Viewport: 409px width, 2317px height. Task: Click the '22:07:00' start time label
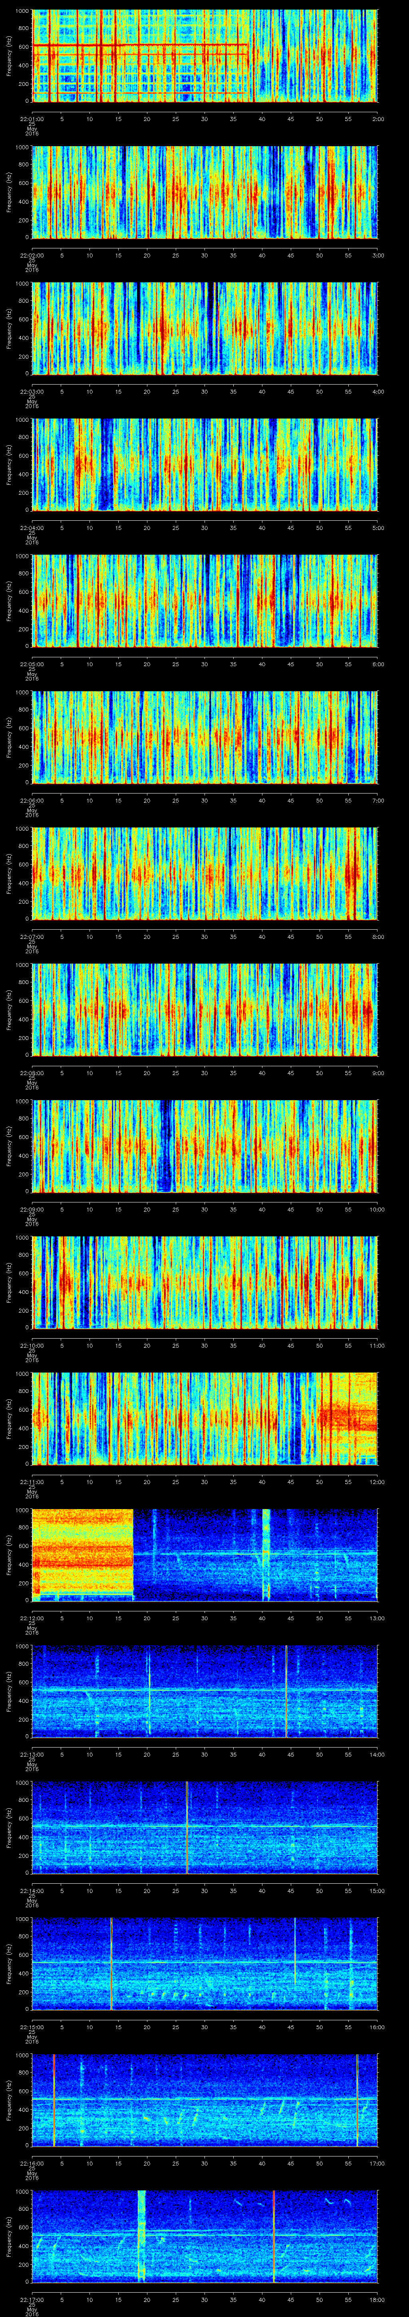[x=32, y=936]
